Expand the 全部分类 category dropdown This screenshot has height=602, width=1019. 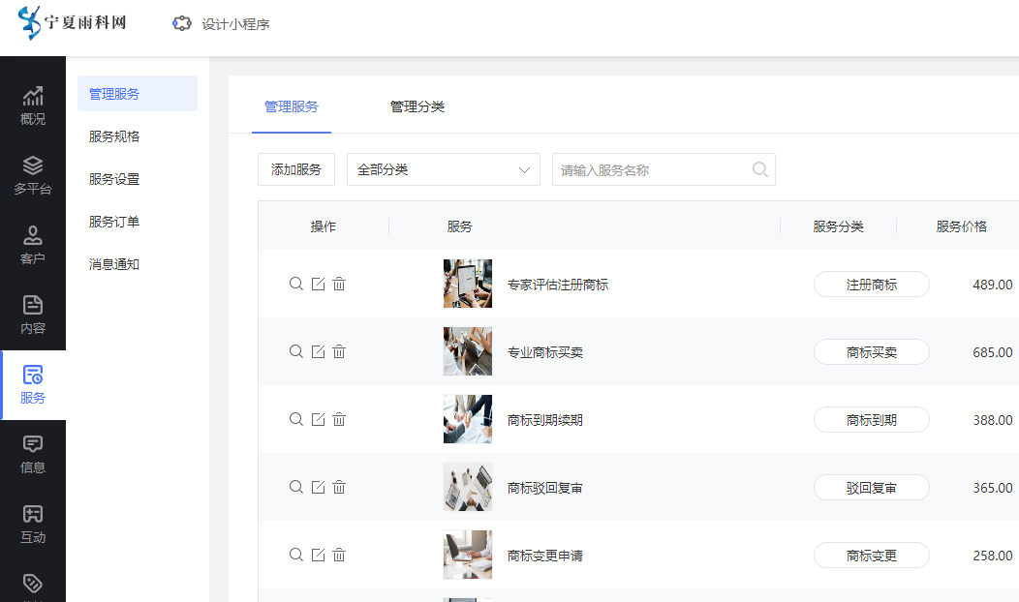(444, 169)
